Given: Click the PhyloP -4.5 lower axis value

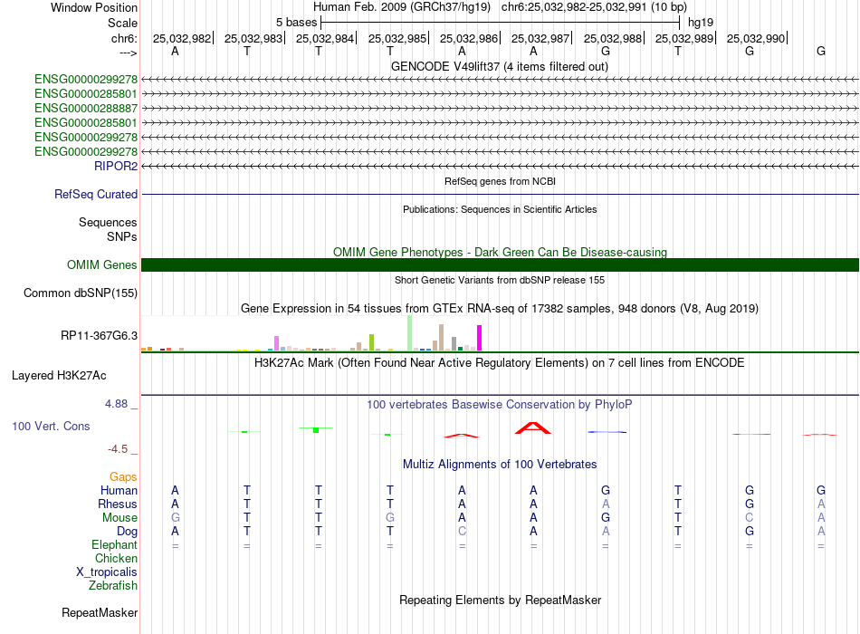Looking at the screenshot, I should coord(118,449).
